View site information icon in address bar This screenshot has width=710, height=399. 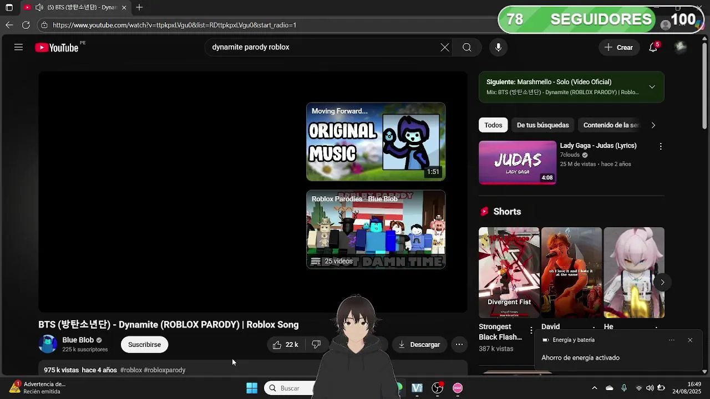[44, 25]
